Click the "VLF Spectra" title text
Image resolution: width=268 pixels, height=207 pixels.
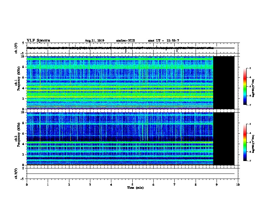(x=38, y=41)
